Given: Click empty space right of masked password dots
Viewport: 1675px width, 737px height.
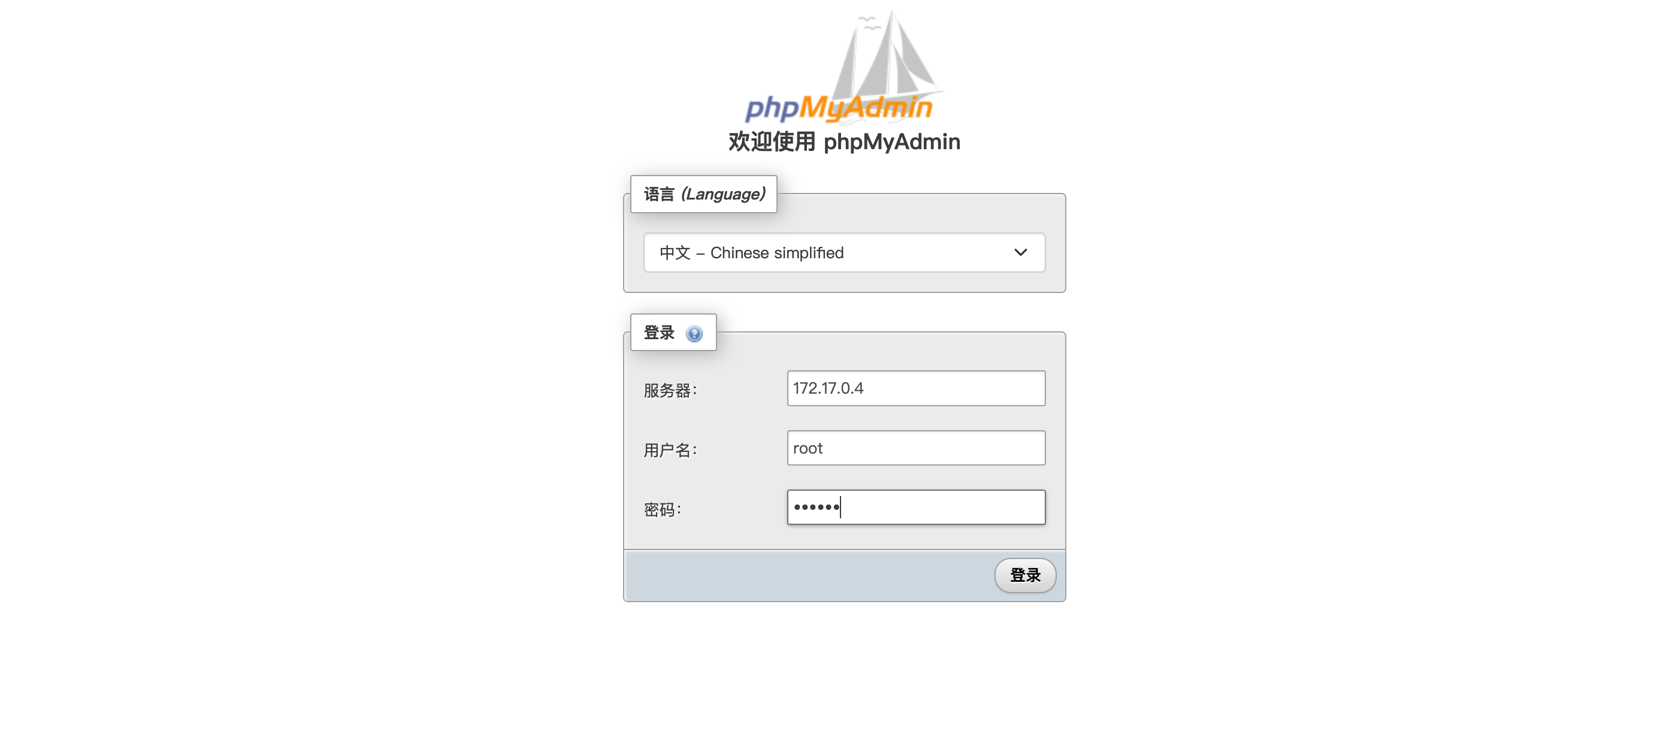Looking at the screenshot, I should tap(943, 508).
